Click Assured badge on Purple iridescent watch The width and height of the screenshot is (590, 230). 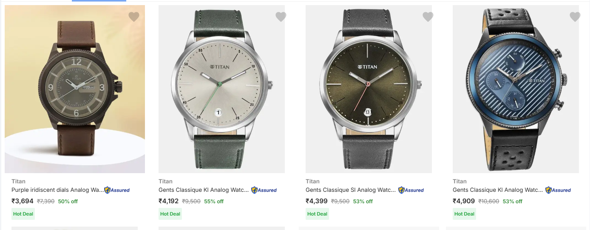coord(117,190)
